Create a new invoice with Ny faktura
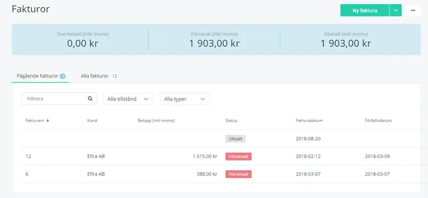Screen dimensions: 428x198 pos(365,11)
